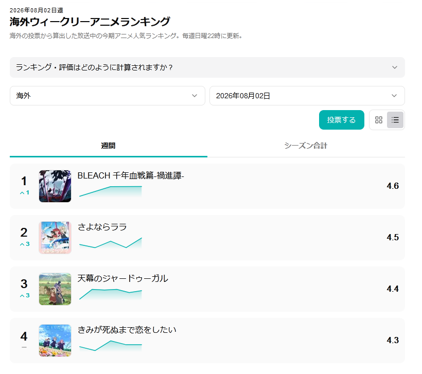Image resolution: width=422 pixels, height=374 pixels.
Task: Click the no-change dash under rank 4
Action: (24, 347)
